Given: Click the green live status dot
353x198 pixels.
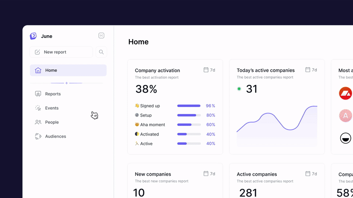Looking at the screenshot, I should click(239, 89).
